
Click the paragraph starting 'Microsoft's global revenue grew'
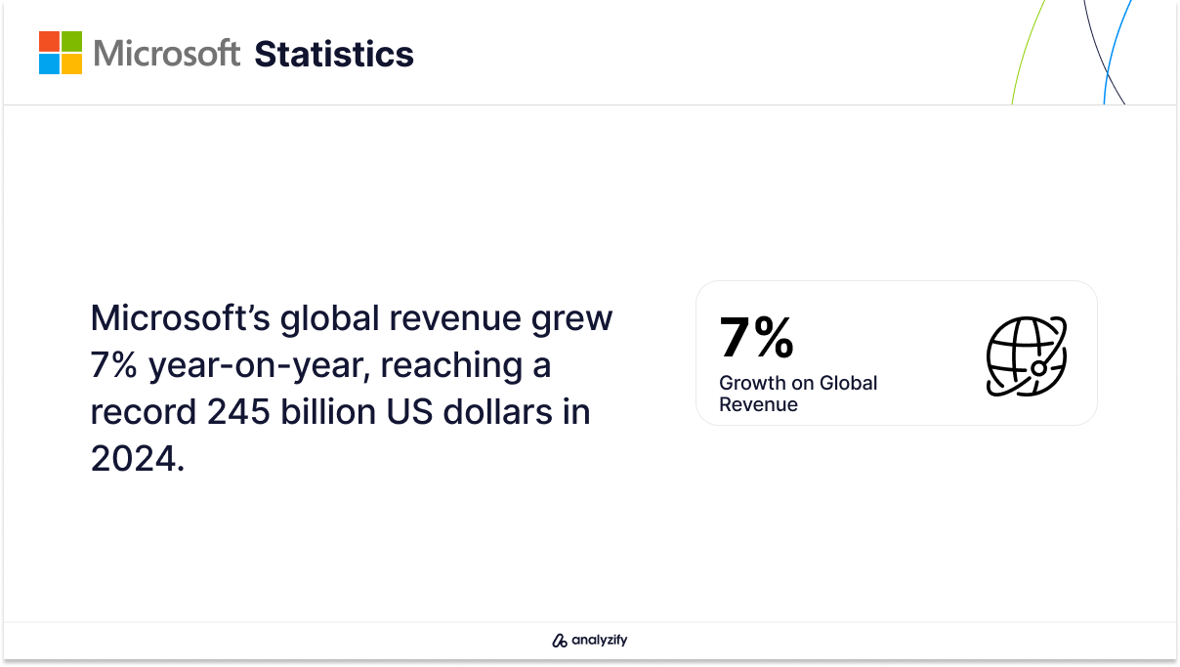tap(352, 388)
